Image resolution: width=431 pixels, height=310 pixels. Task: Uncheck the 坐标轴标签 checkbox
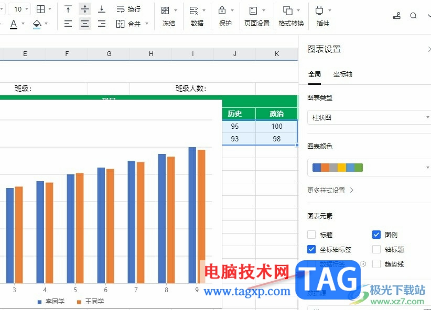point(311,249)
